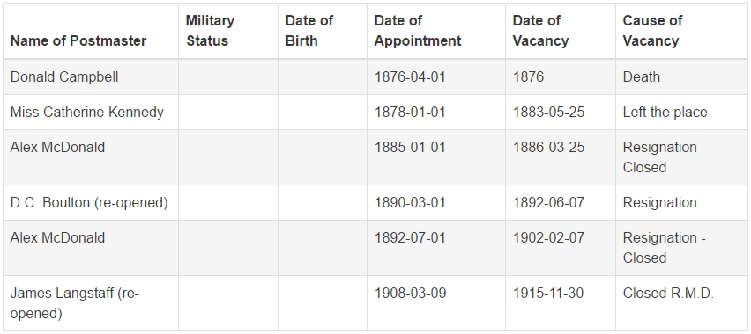Click vacancy date 1883-05-25
Viewport: 751px width, 334px height.
point(549,112)
